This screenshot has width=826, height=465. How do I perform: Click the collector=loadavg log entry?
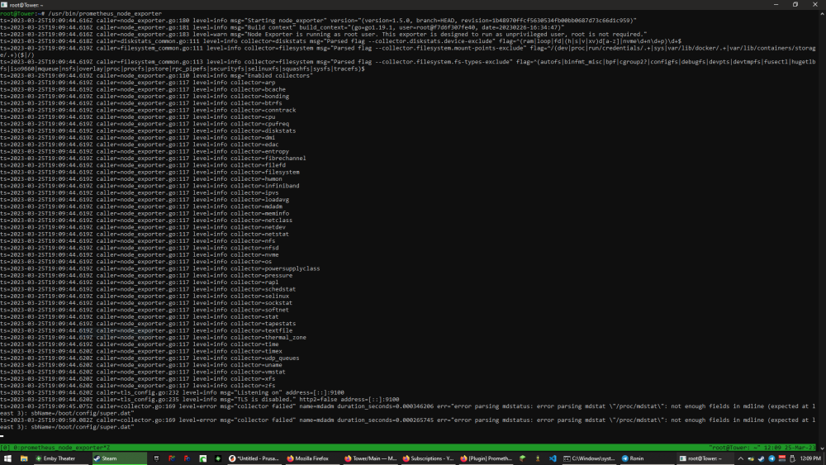pos(145,200)
